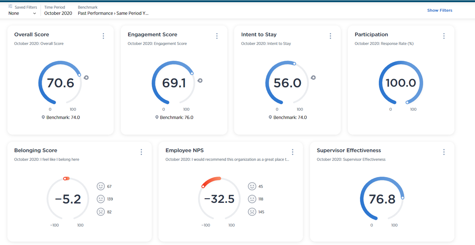Click the Engagement Score benchmark star marker

tap(200, 81)
